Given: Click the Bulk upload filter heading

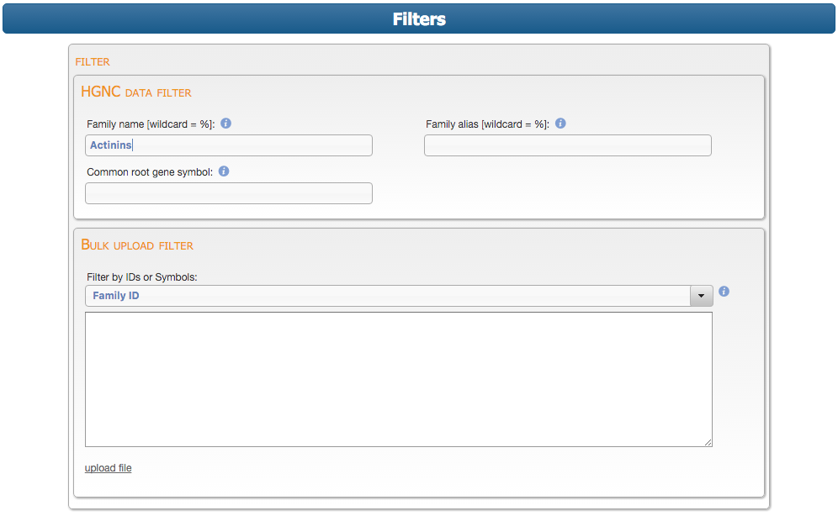Looking at the screenshot, I should tap(137, 245).
